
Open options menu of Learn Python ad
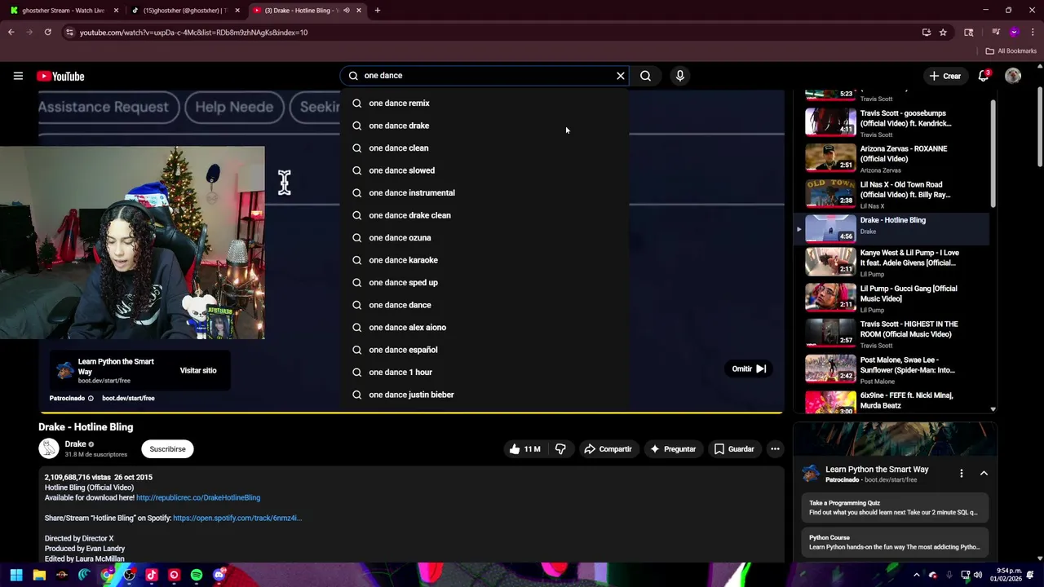(961, 474)
